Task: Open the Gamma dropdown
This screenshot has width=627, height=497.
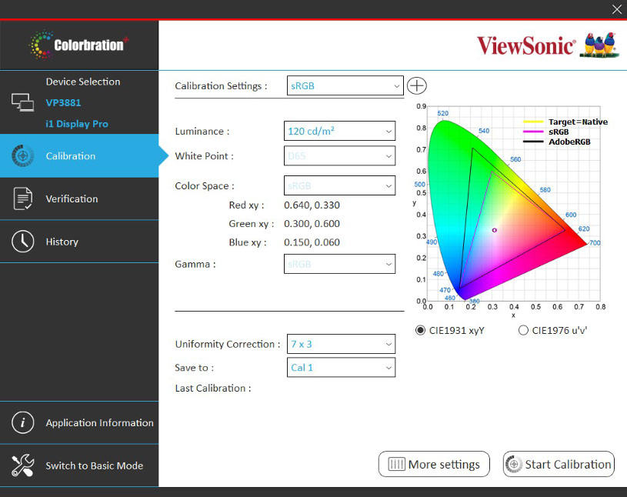Action: (x=339, y=264)
